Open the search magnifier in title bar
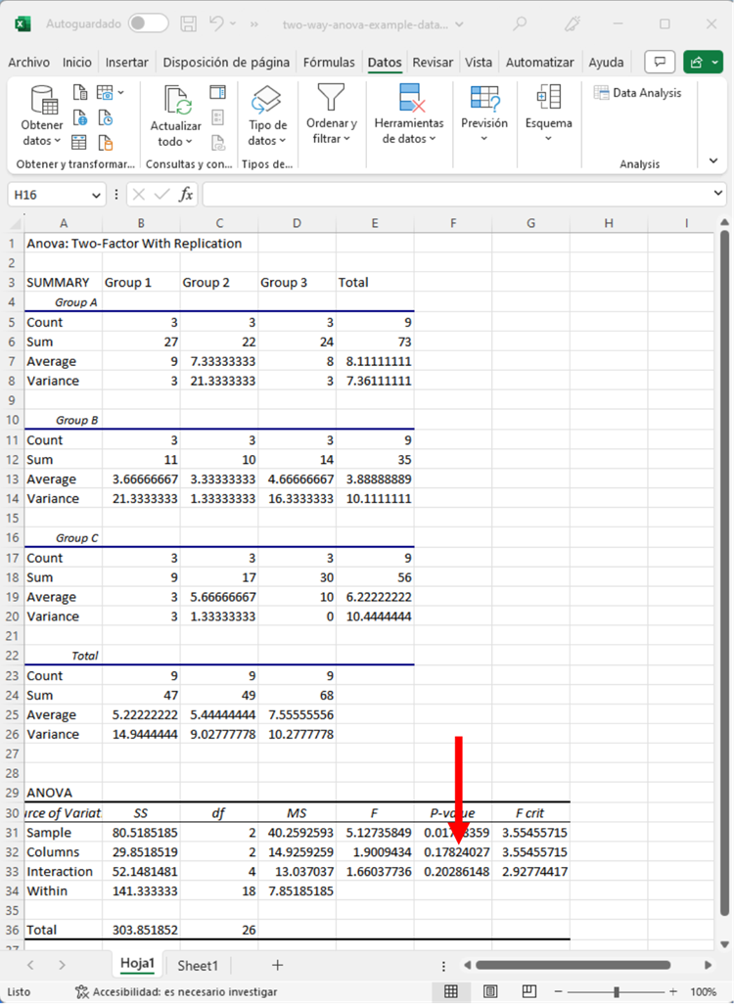Image resolution: width=734 pixels, height=1004 pixels. coord(520,23)
